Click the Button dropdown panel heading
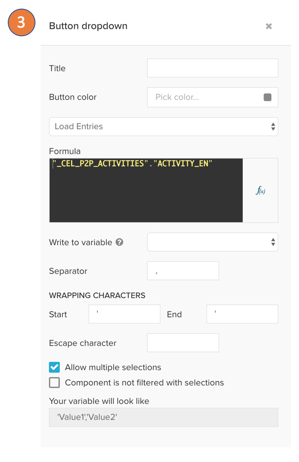Viewport: 299px width, 462px height. click(88, 26)
